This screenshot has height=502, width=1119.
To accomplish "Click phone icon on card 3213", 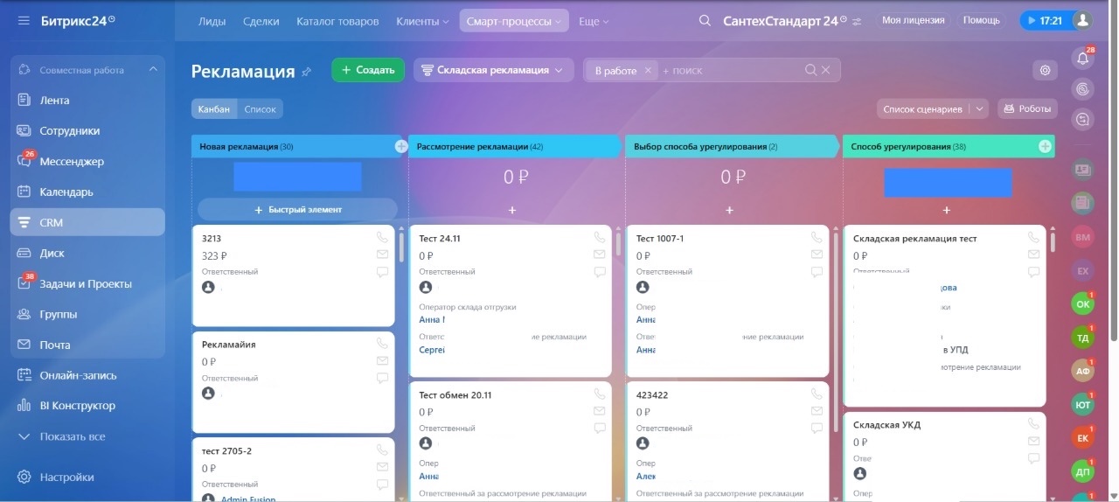I will coord(382,237).
